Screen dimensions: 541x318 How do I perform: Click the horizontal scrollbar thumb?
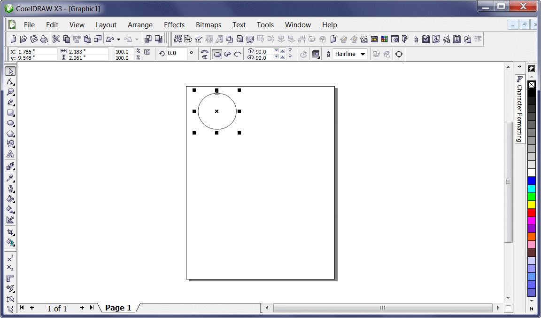pos(383,308)
